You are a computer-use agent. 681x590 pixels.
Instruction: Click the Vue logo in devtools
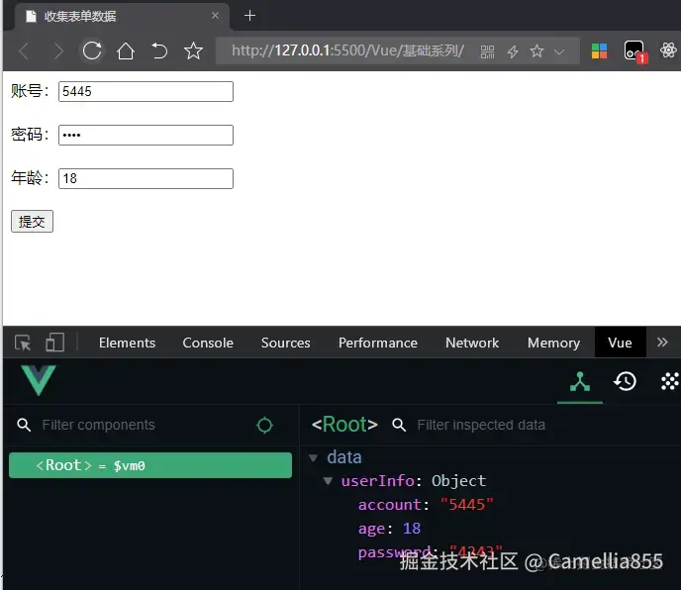[39, 380]
